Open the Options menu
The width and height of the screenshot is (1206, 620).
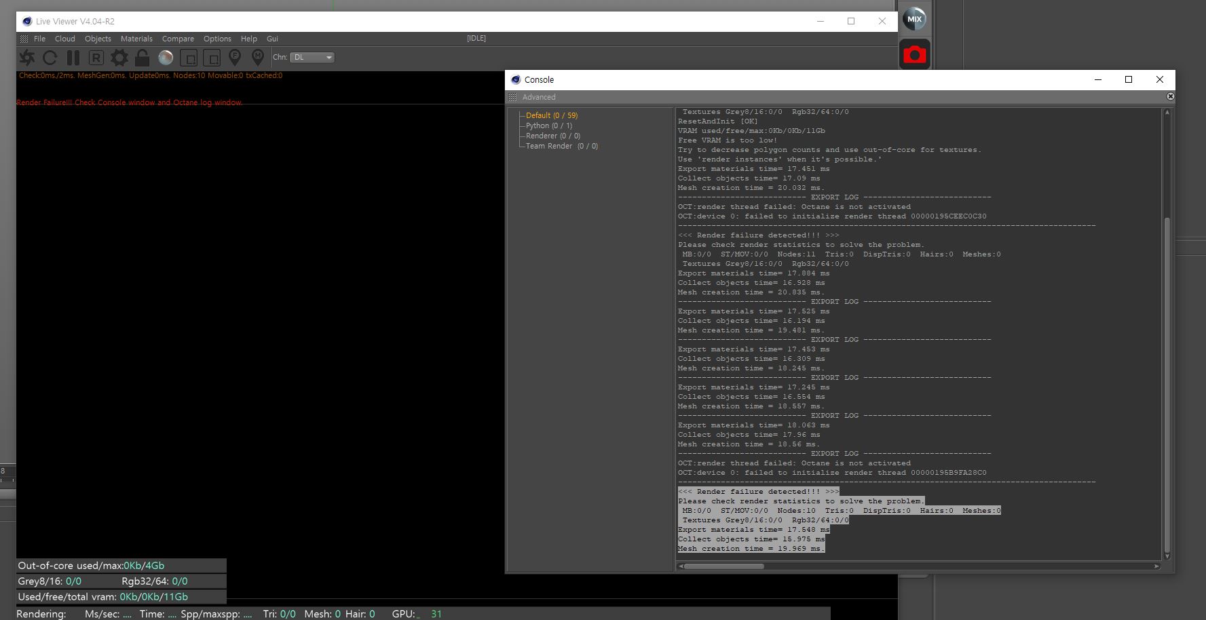[217, 39]
